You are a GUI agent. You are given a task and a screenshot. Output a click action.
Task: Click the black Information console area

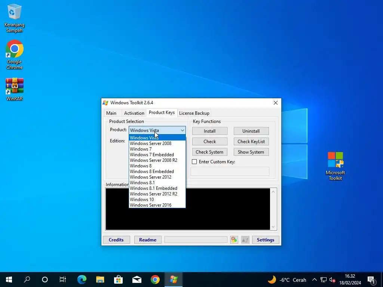[x=188, y=209]
